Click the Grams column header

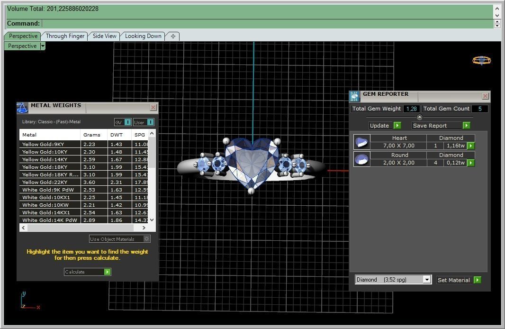94,135
